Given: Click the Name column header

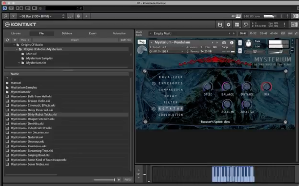Looking at the screenshot, I should 67,74.
